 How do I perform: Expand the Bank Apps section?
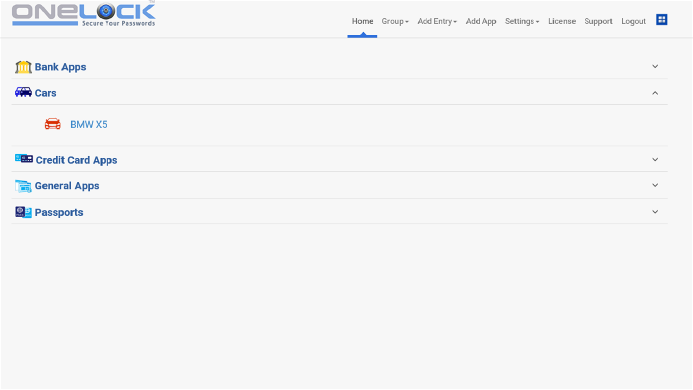click(654, 66)
